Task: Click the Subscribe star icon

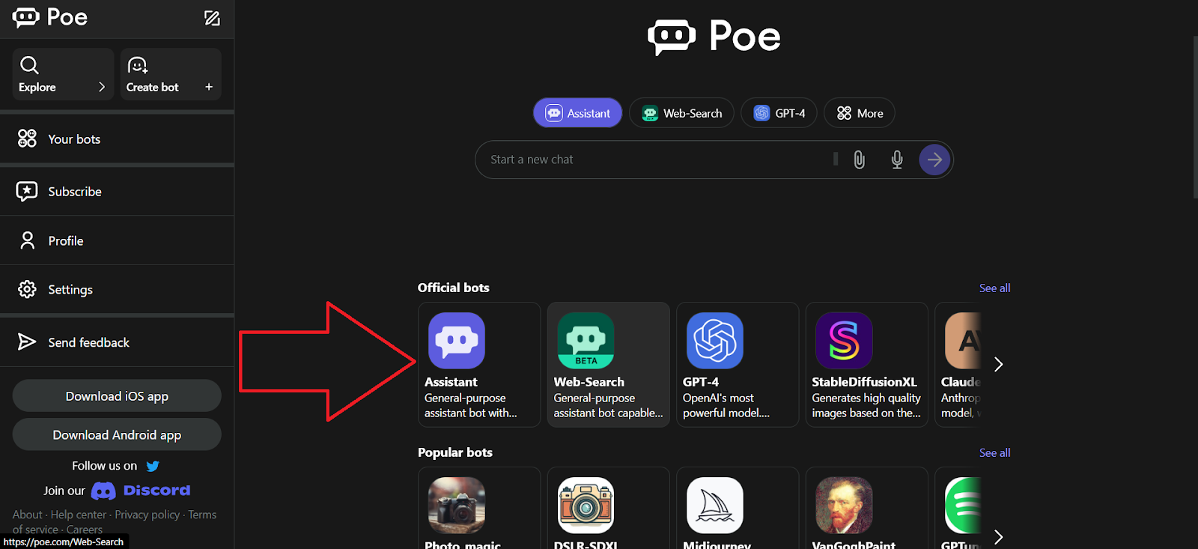Action: pyautogui.click(x=27, y=191)
